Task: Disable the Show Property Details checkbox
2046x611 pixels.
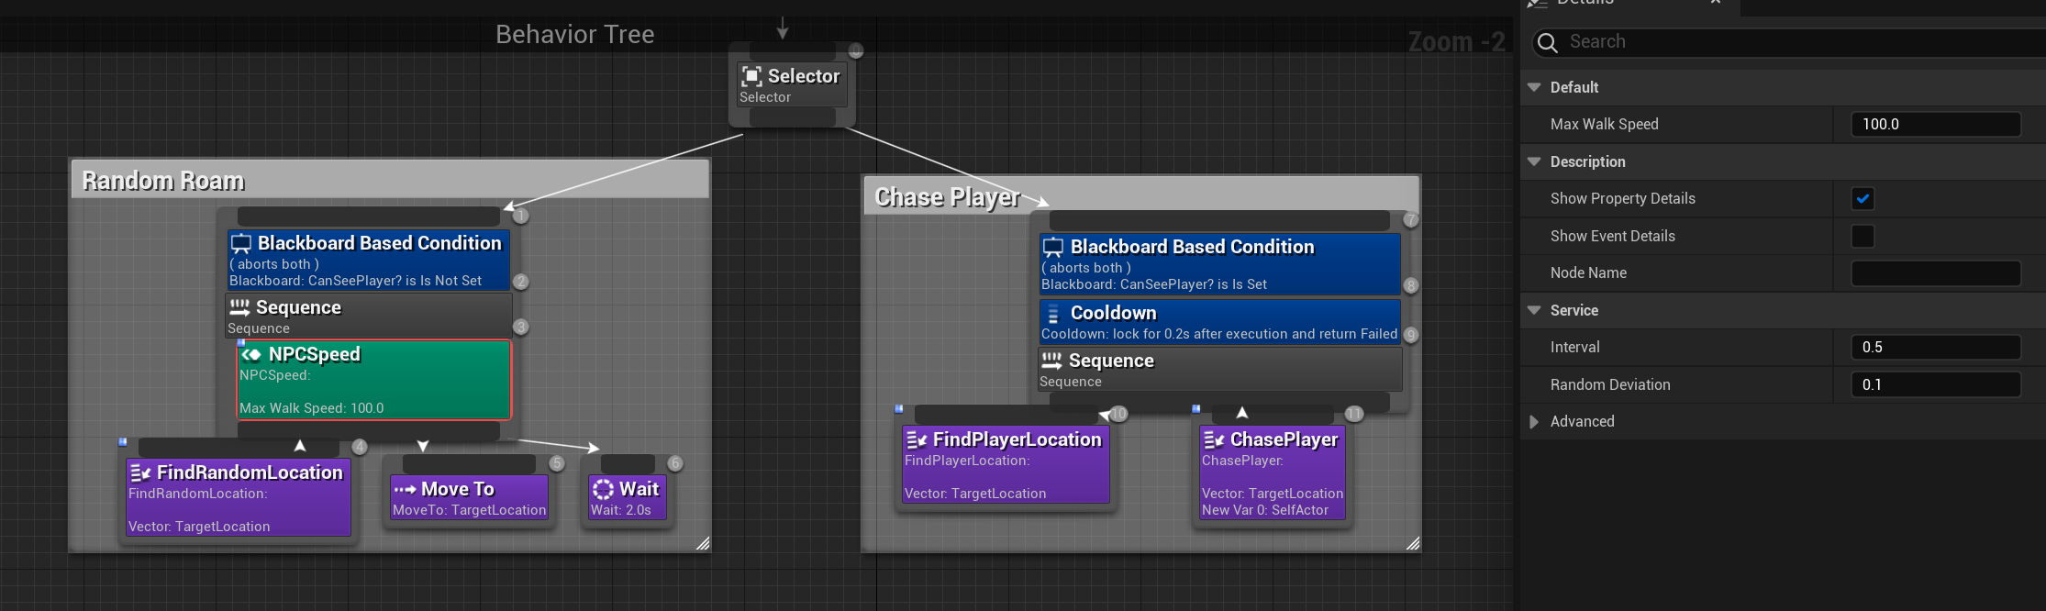Action: (x=1862, y=198)
